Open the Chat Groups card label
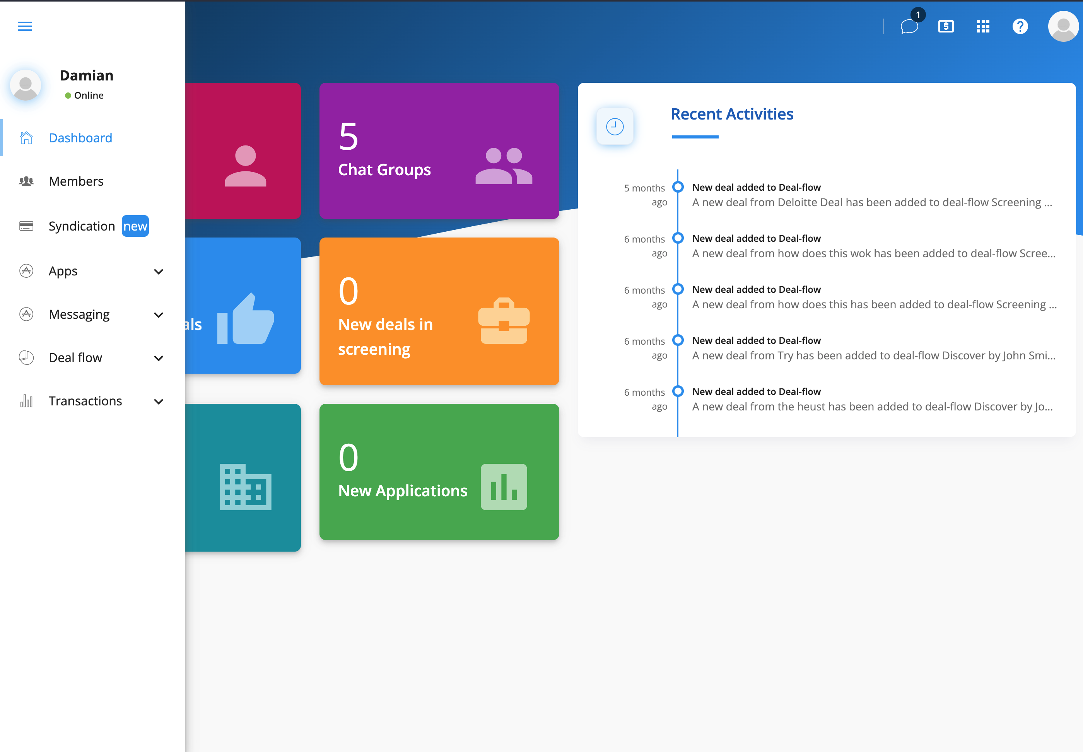 tap(384, 169)
